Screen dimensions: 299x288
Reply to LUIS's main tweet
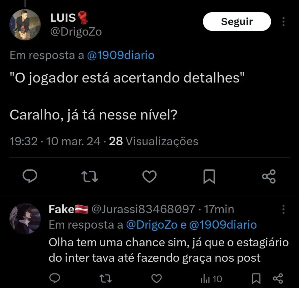click(30, 176)
